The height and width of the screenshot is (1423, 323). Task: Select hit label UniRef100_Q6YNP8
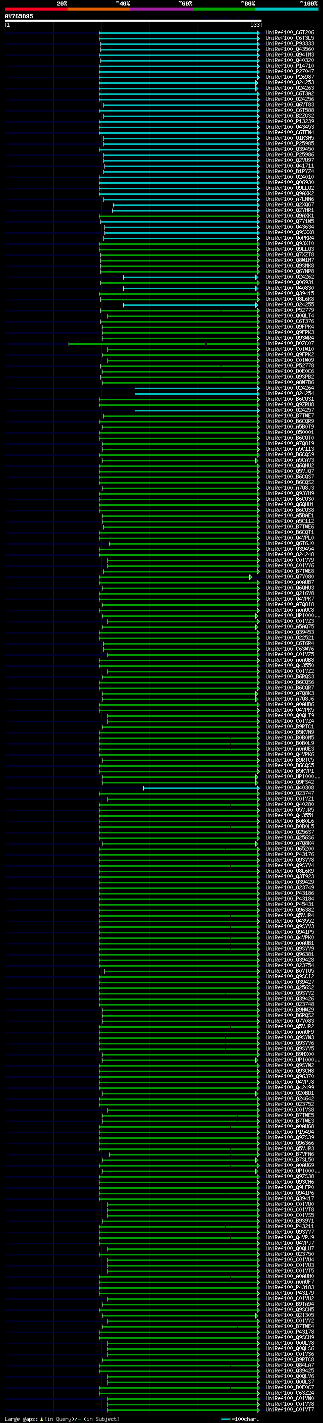(290, 271)
